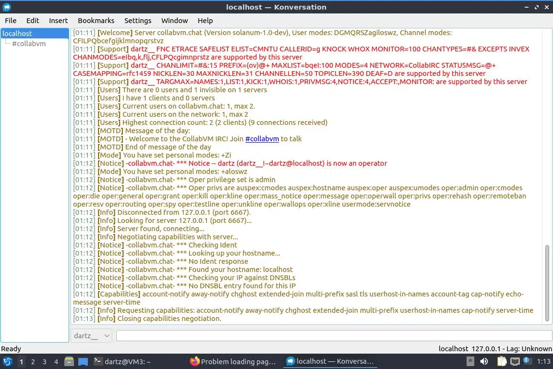Open the LXQt application menu launcher
This screenshot has width=553, height=369.
[x=7, y=362]
